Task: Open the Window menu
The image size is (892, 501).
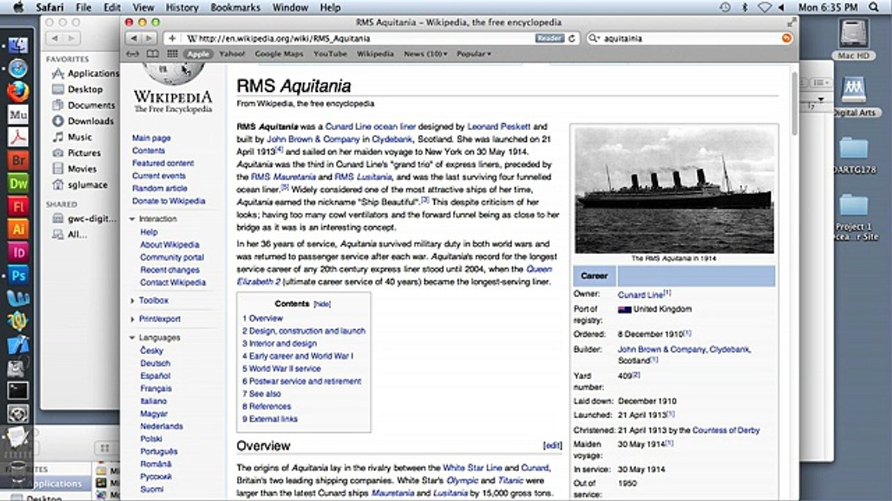Action: [x=290, y=8]
